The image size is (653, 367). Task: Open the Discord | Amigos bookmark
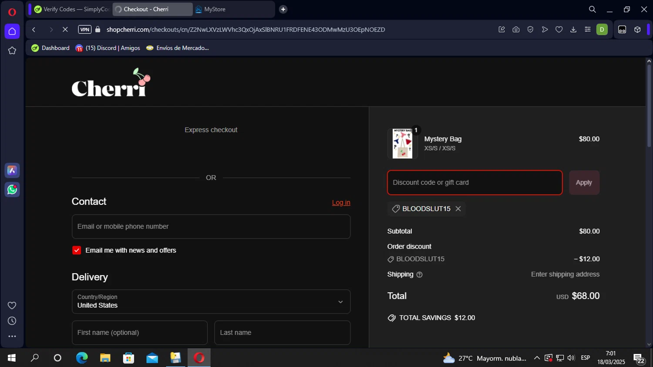108,48
